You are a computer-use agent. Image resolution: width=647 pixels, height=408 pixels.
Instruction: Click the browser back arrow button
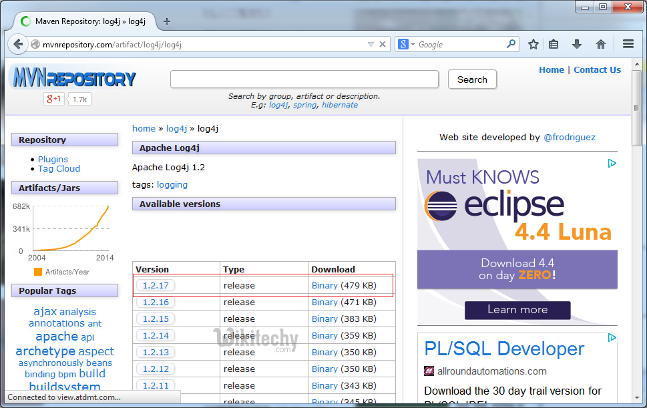[17, 45]
